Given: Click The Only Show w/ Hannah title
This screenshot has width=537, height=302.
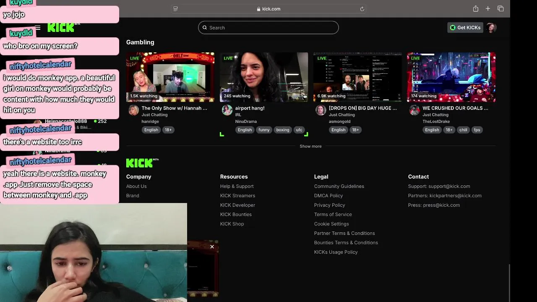Looking at the screenshot, I should (x=175, y=108).
